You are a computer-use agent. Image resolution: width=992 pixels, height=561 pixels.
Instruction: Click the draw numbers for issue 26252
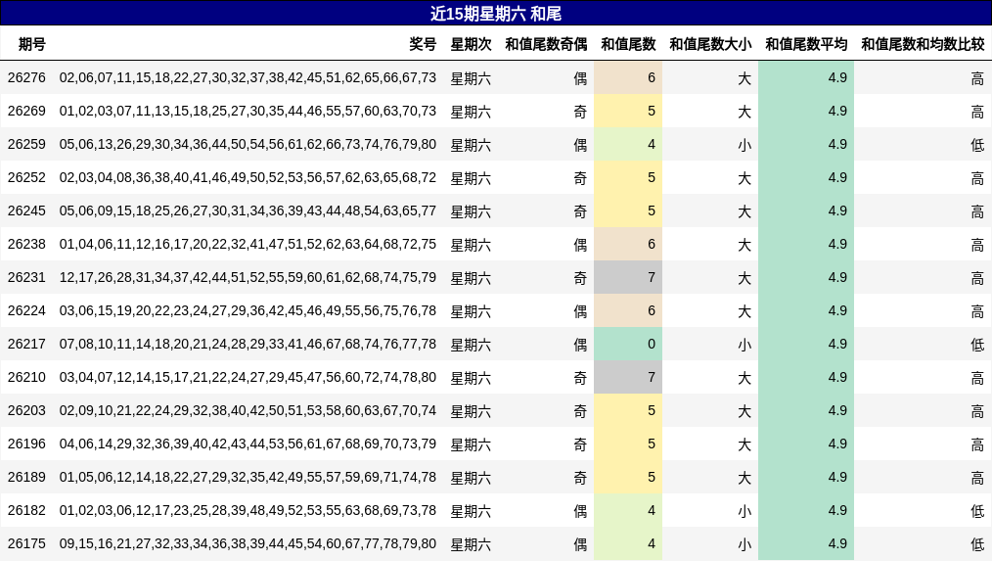pyautogui.click(x=248, y=178)
